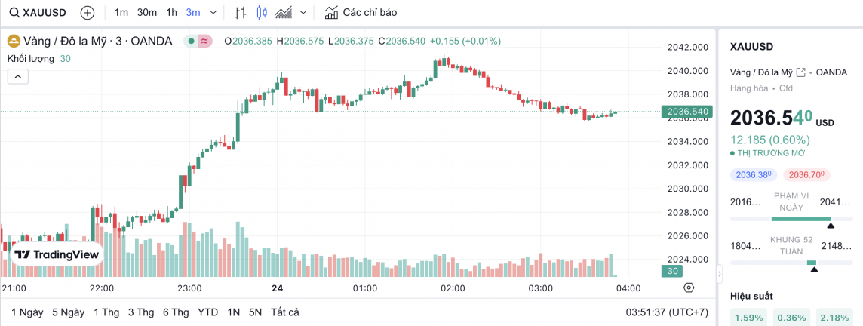Switch to the 30m timeframe
The image size is (863, 326).
point(147,13)
